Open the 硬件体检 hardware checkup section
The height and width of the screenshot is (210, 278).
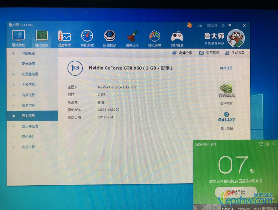(18, 38)
